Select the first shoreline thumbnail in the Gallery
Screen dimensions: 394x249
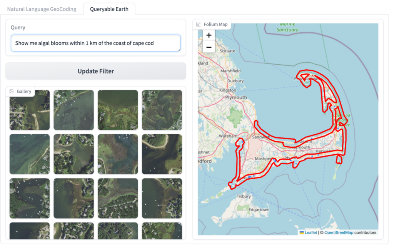29,110
